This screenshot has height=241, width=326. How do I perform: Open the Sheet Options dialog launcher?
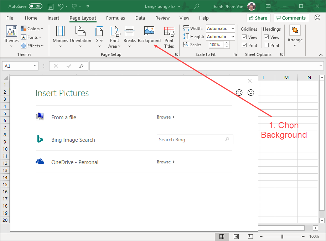click(x=282, y=54)
